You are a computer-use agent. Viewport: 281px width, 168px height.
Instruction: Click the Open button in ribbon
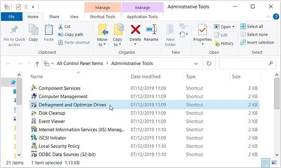(x=222, y=27)
